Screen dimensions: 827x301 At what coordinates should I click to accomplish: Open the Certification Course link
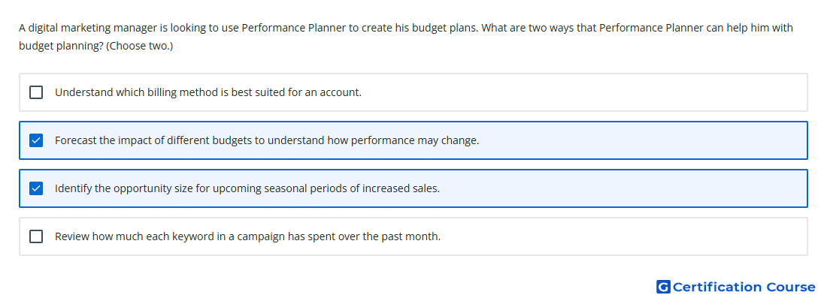(744, 287)
